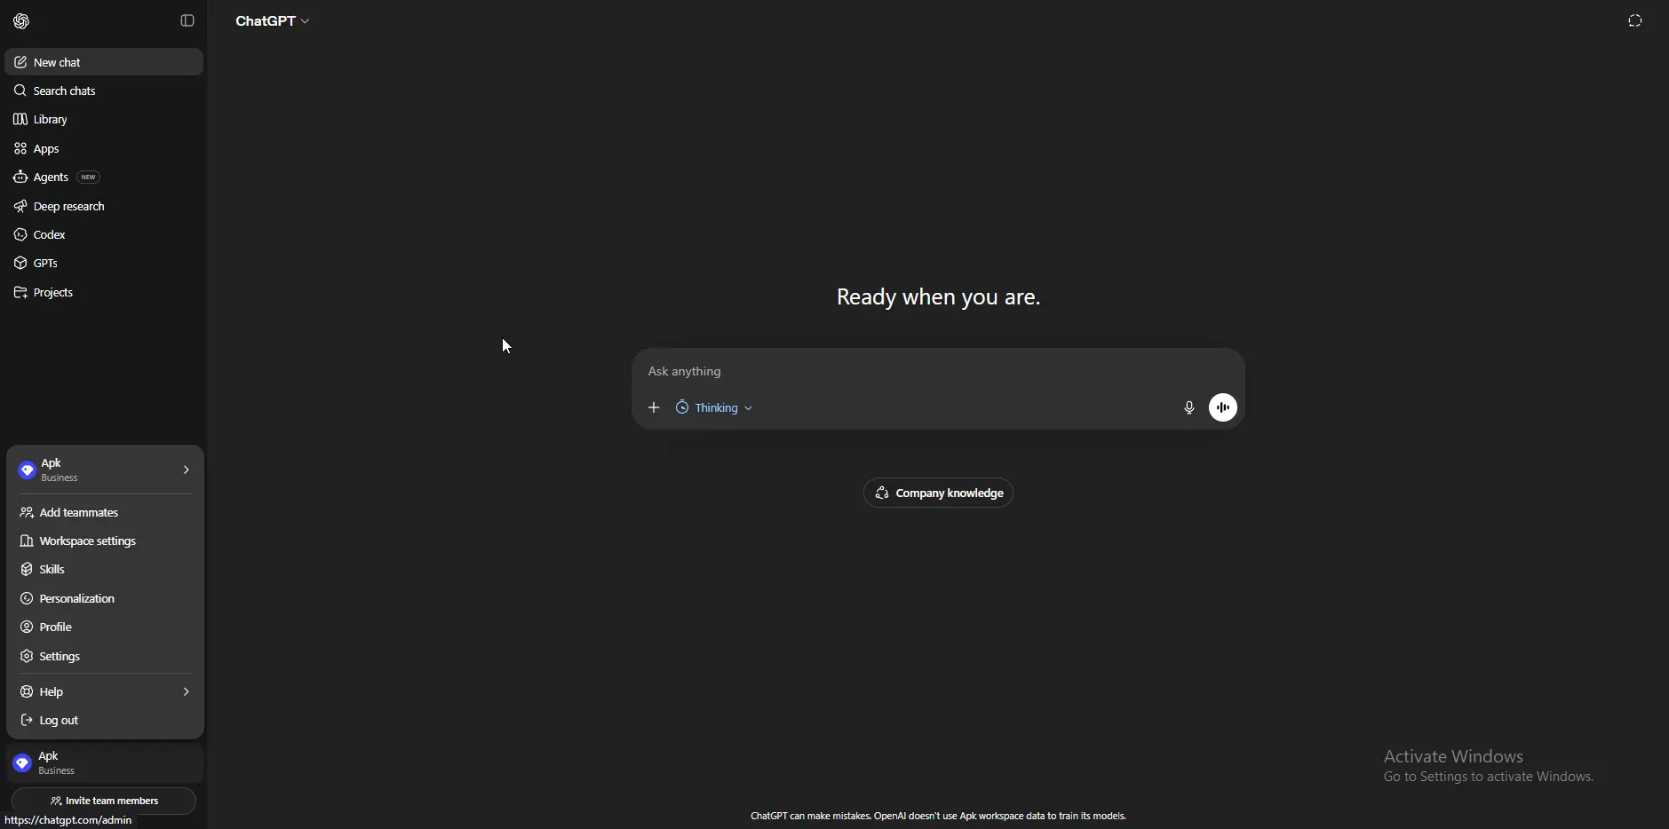
Task: Click the Deep research telescope icon
Action: [20, 206]
